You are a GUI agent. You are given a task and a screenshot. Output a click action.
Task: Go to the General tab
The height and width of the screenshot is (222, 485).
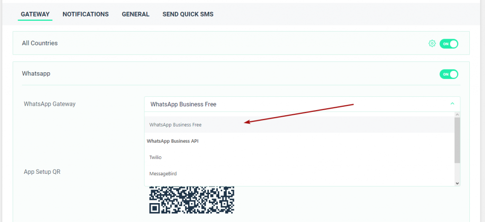(x=135, y=14)
